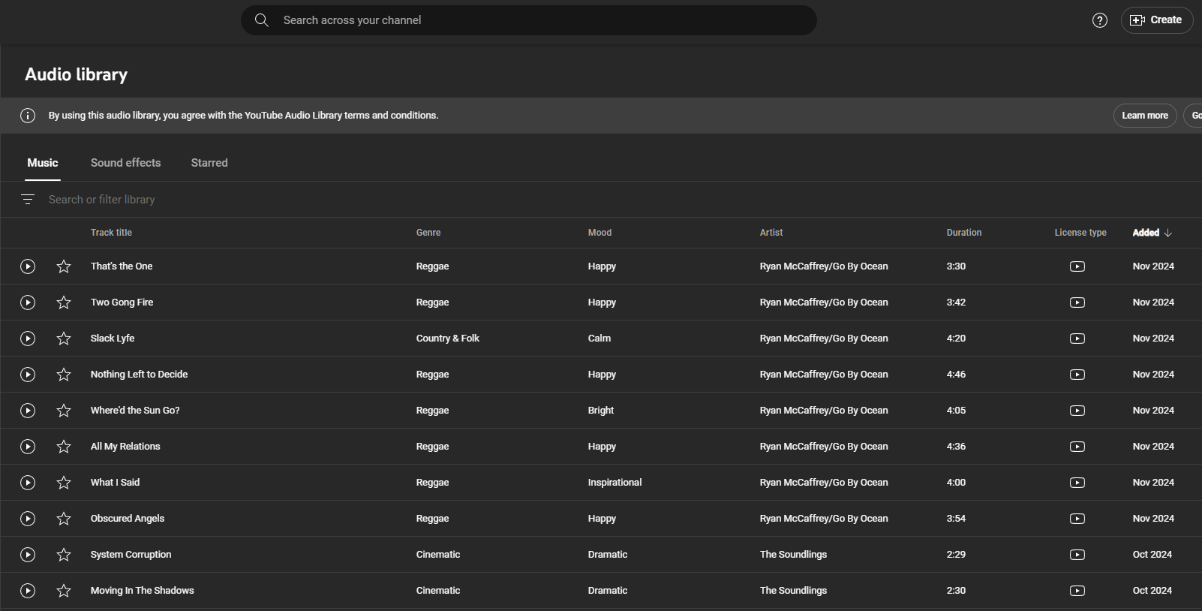Play the track That's the One

click(28, 266)
